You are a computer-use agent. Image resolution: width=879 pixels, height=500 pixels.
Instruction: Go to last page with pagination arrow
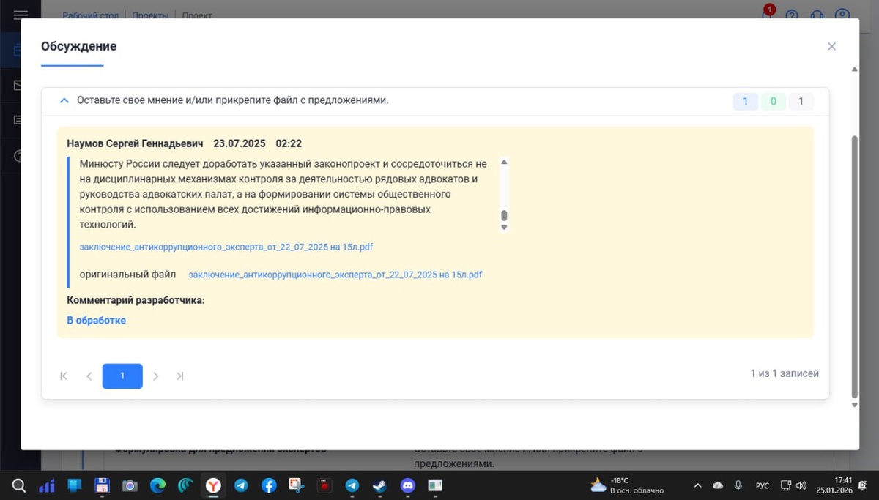click(x=180, y=376)
